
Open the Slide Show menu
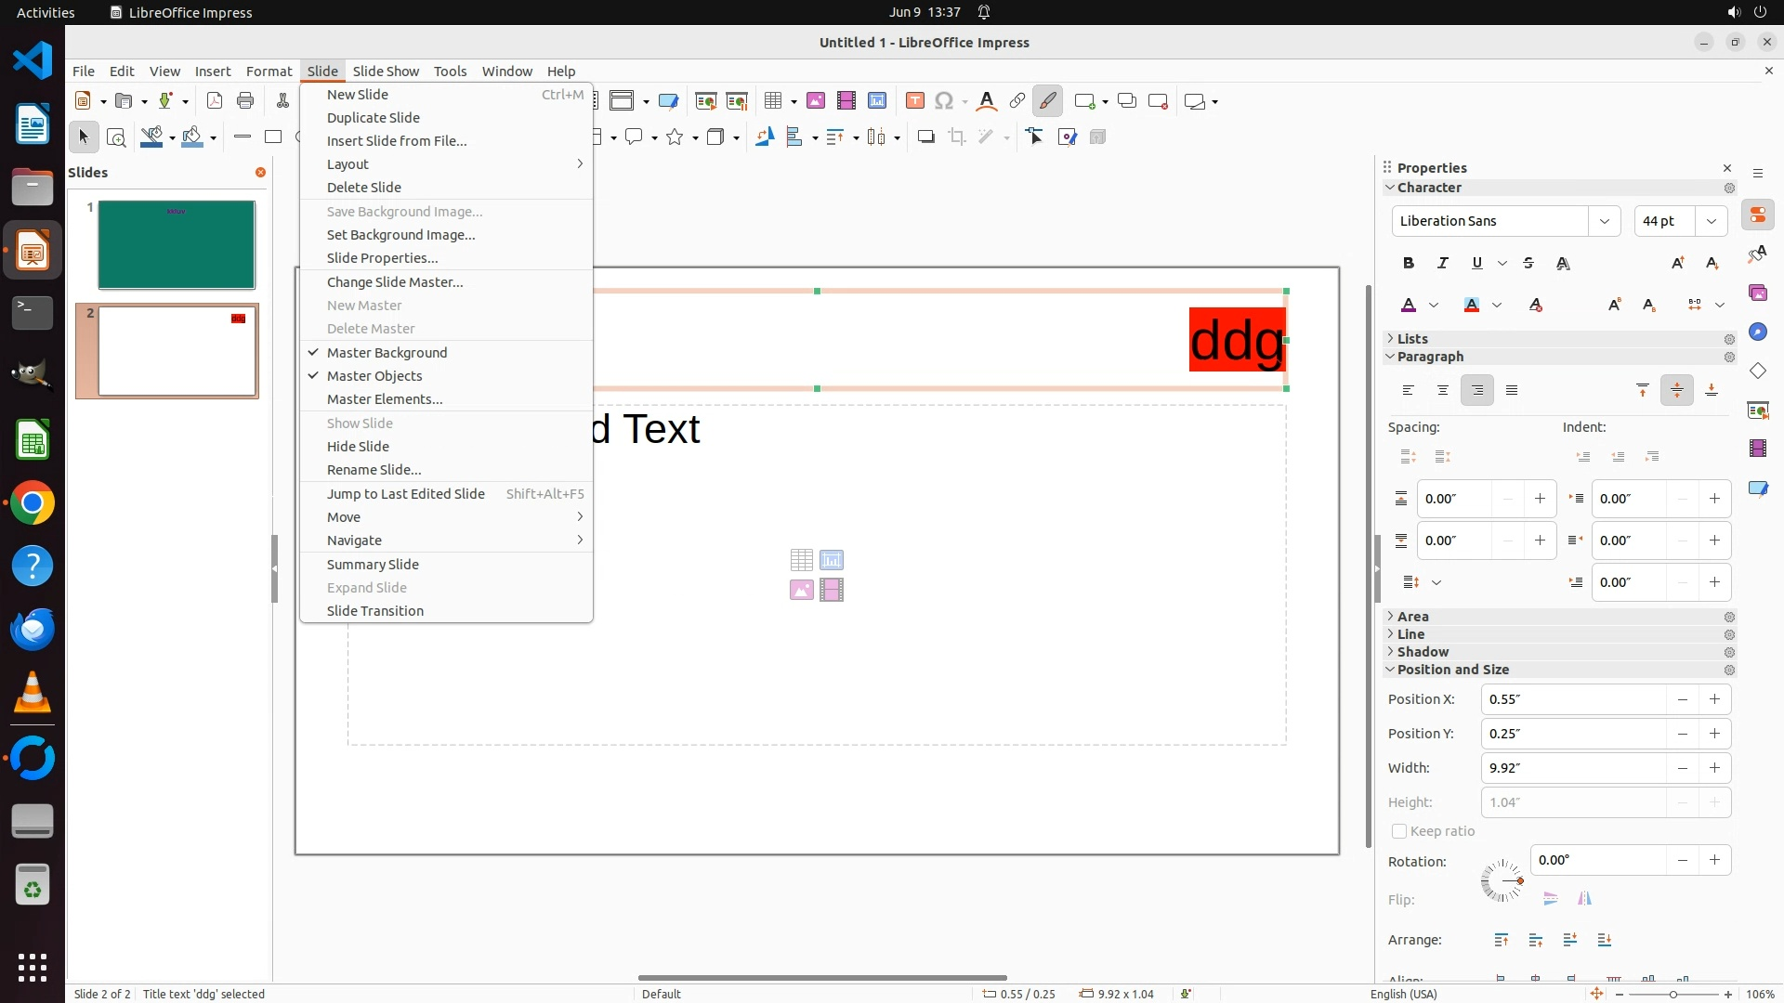click(x=386, y=71)
